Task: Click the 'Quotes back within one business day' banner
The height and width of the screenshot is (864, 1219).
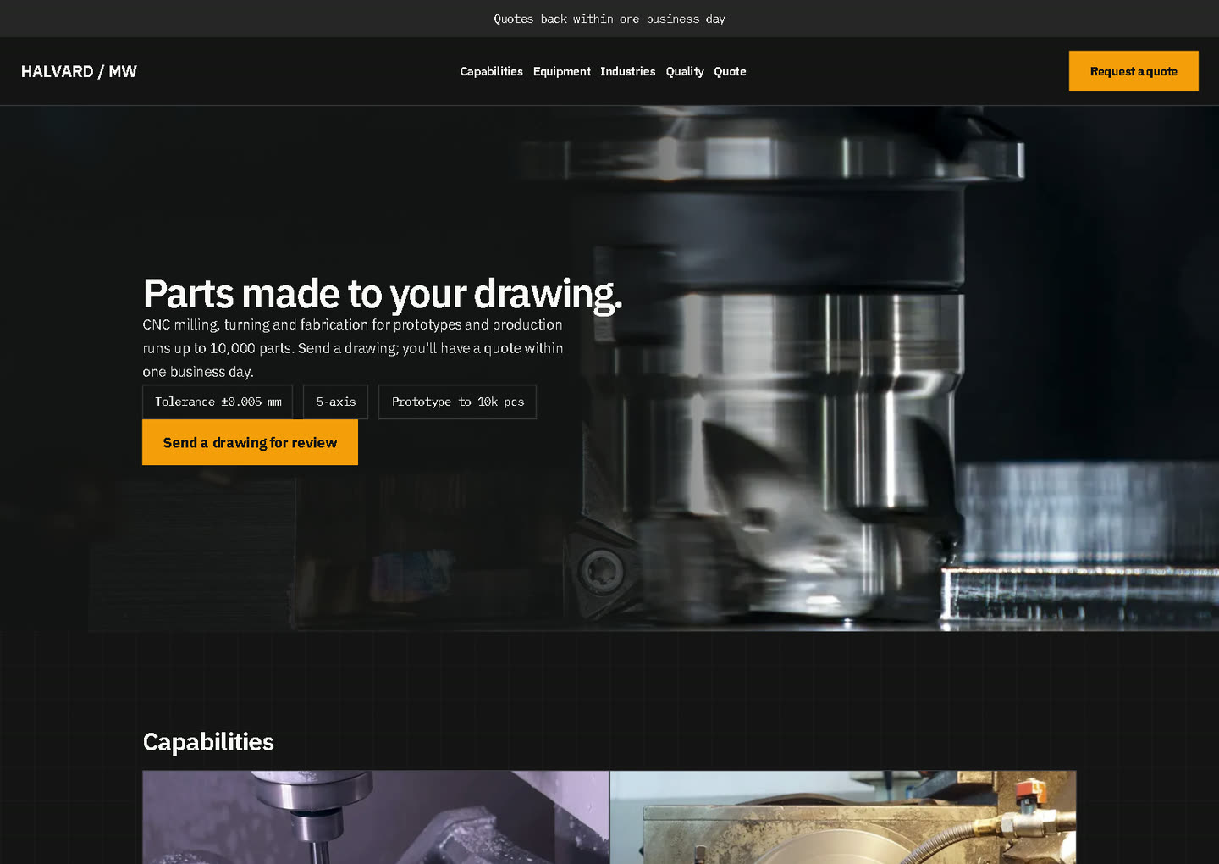Action: [x=609, y=19]
